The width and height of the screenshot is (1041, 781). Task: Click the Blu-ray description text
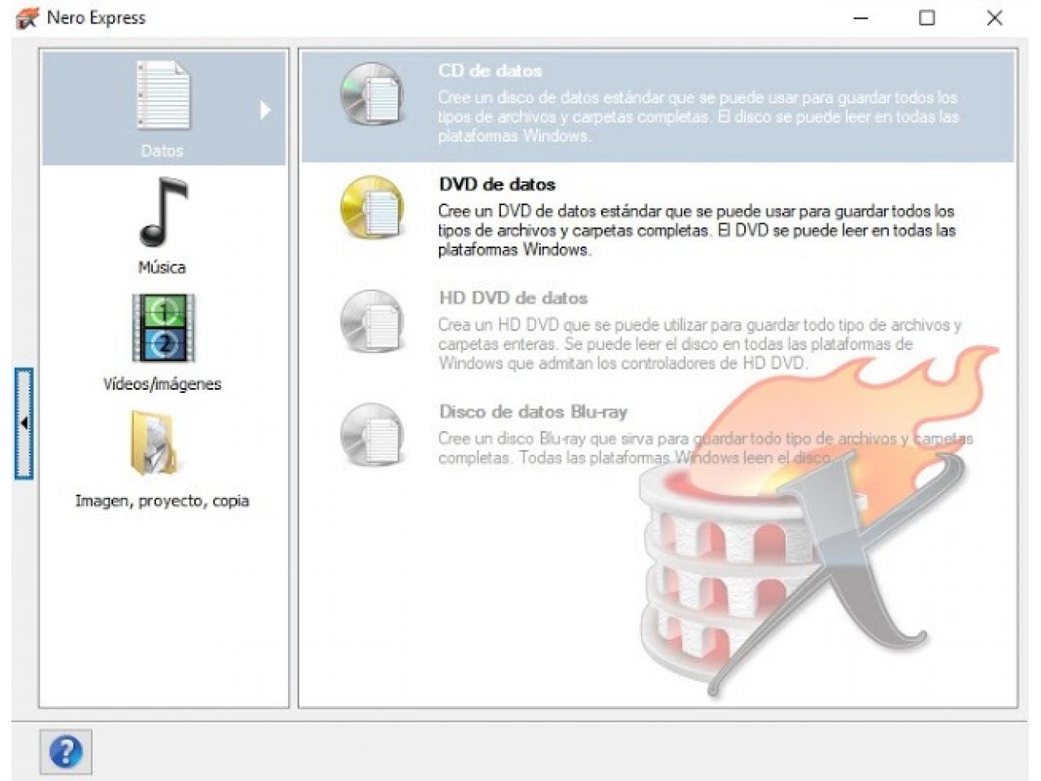(705, 448)
